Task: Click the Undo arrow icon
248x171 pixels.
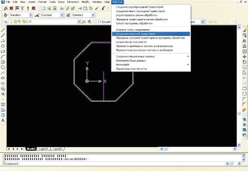Action: coord(104,8)
